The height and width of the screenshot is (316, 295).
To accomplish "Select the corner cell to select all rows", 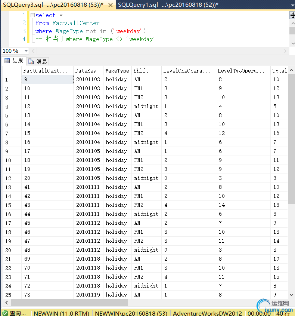I will point(12,71).
